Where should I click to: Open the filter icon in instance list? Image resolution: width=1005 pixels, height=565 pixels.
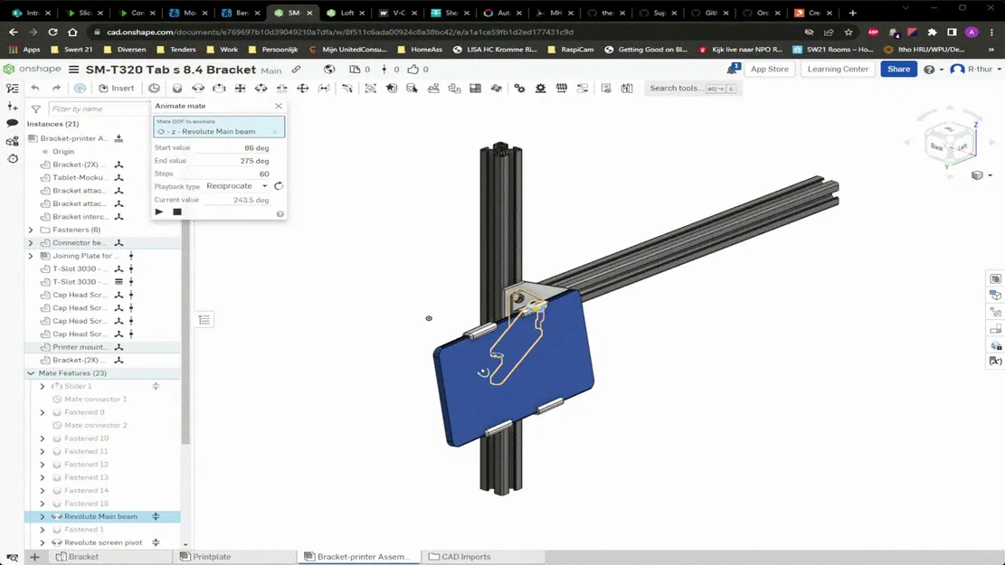pos(36,108)
